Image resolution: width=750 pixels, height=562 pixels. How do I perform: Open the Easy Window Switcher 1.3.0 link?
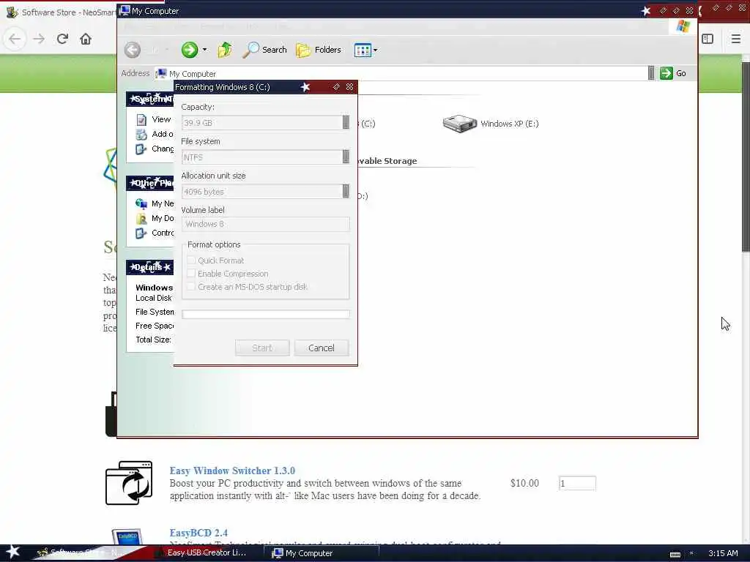point(232,471)
